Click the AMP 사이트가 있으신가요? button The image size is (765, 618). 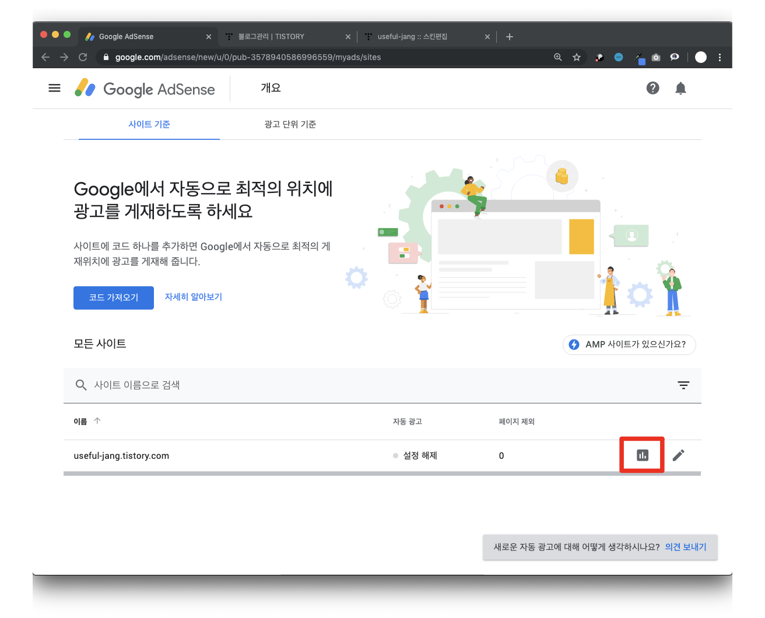tap(629, 345)
